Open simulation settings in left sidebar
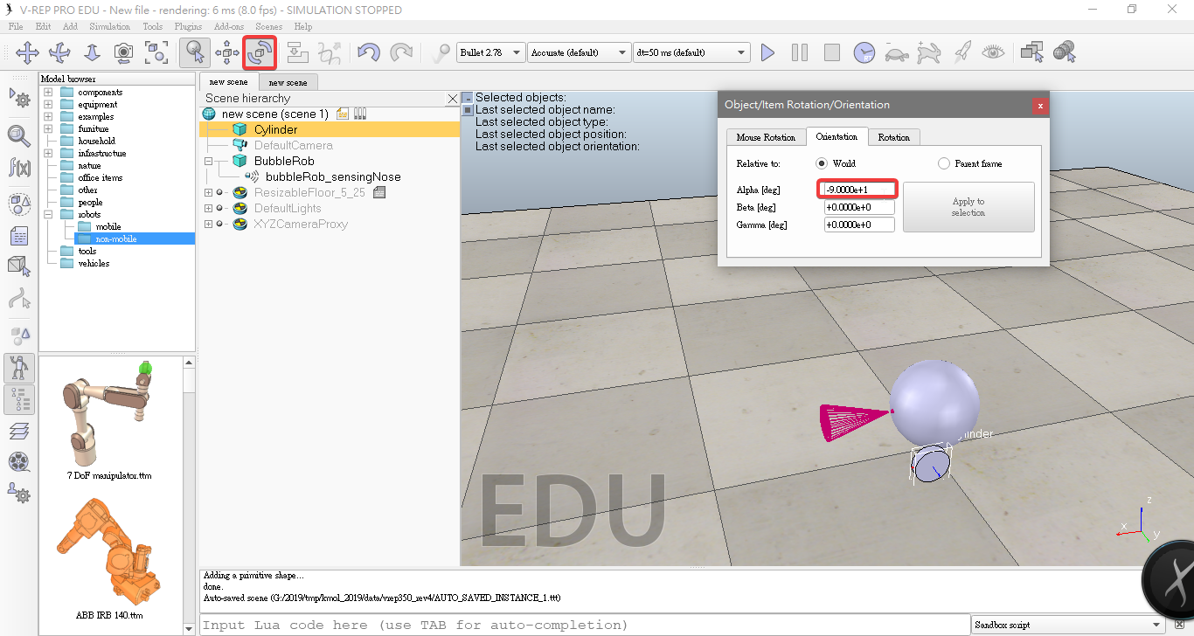 (x=19, y=98)
